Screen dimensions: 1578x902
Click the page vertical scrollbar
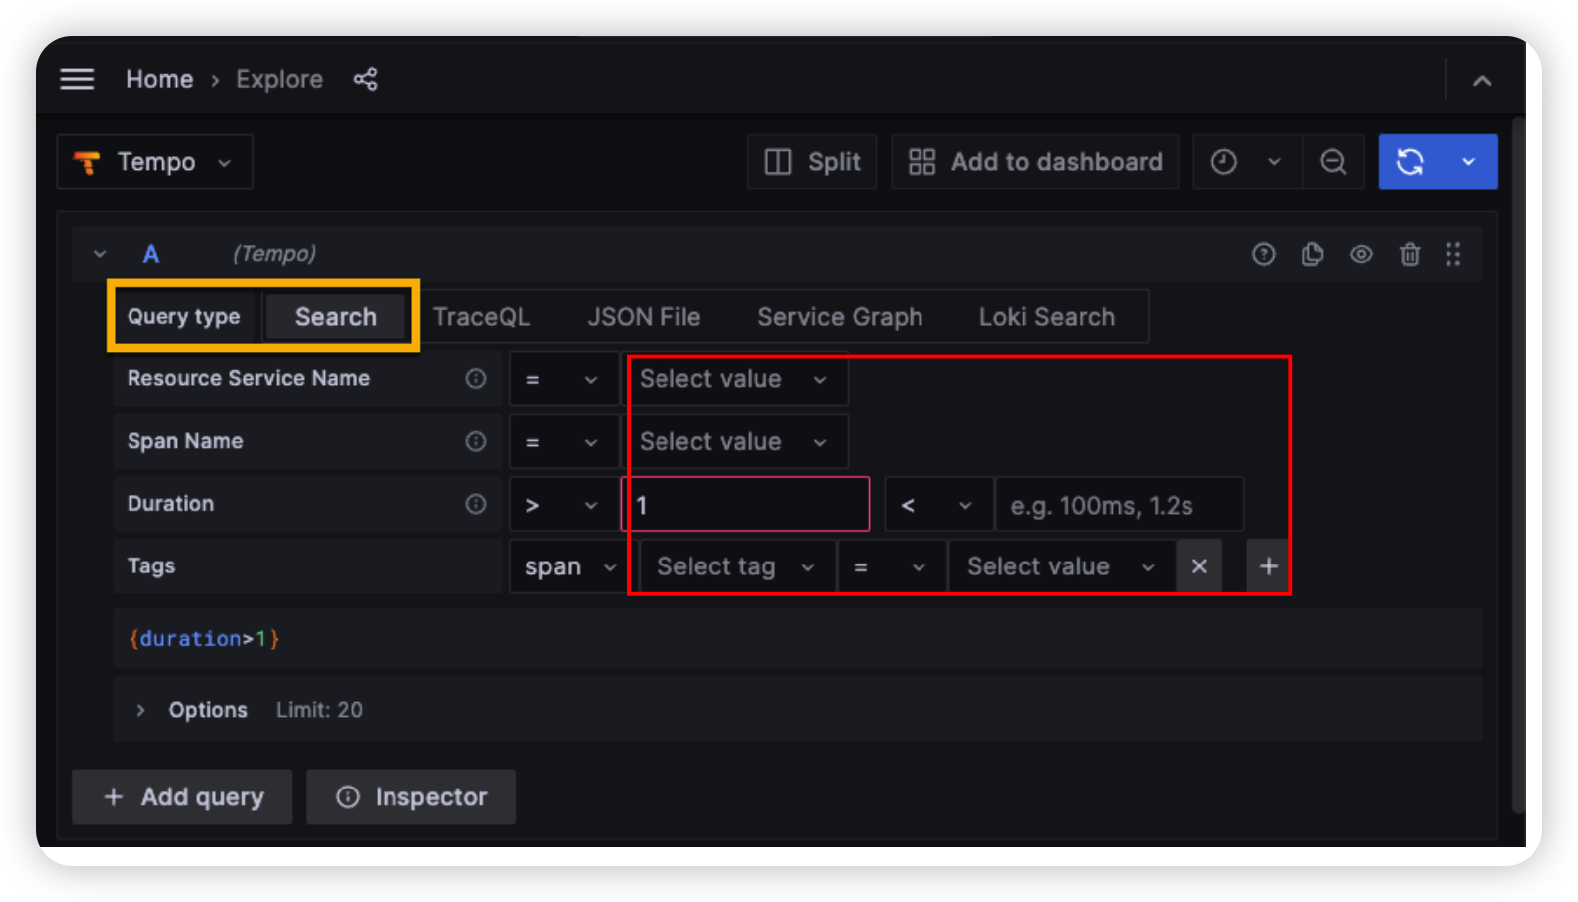[x=1518, y=468]
